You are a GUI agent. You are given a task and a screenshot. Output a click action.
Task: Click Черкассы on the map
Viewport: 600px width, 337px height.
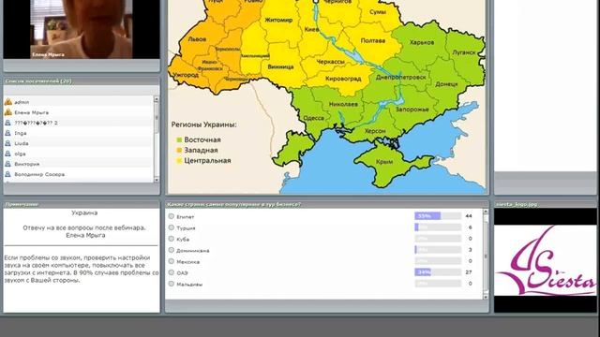[331, 62]
